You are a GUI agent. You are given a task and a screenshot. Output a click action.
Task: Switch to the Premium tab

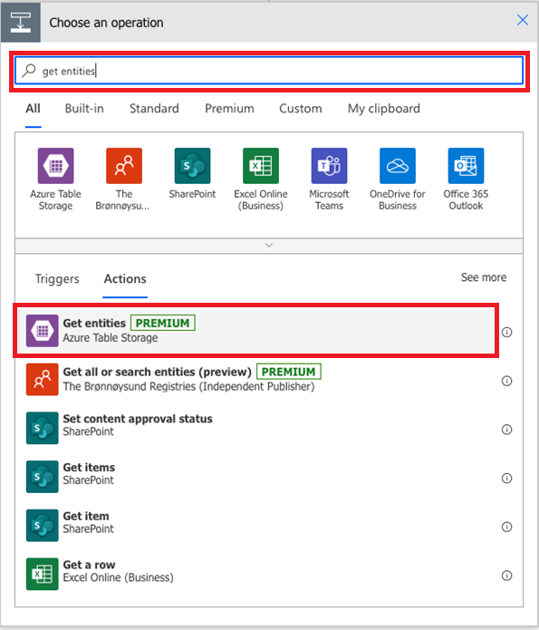(x=229, y=109)
